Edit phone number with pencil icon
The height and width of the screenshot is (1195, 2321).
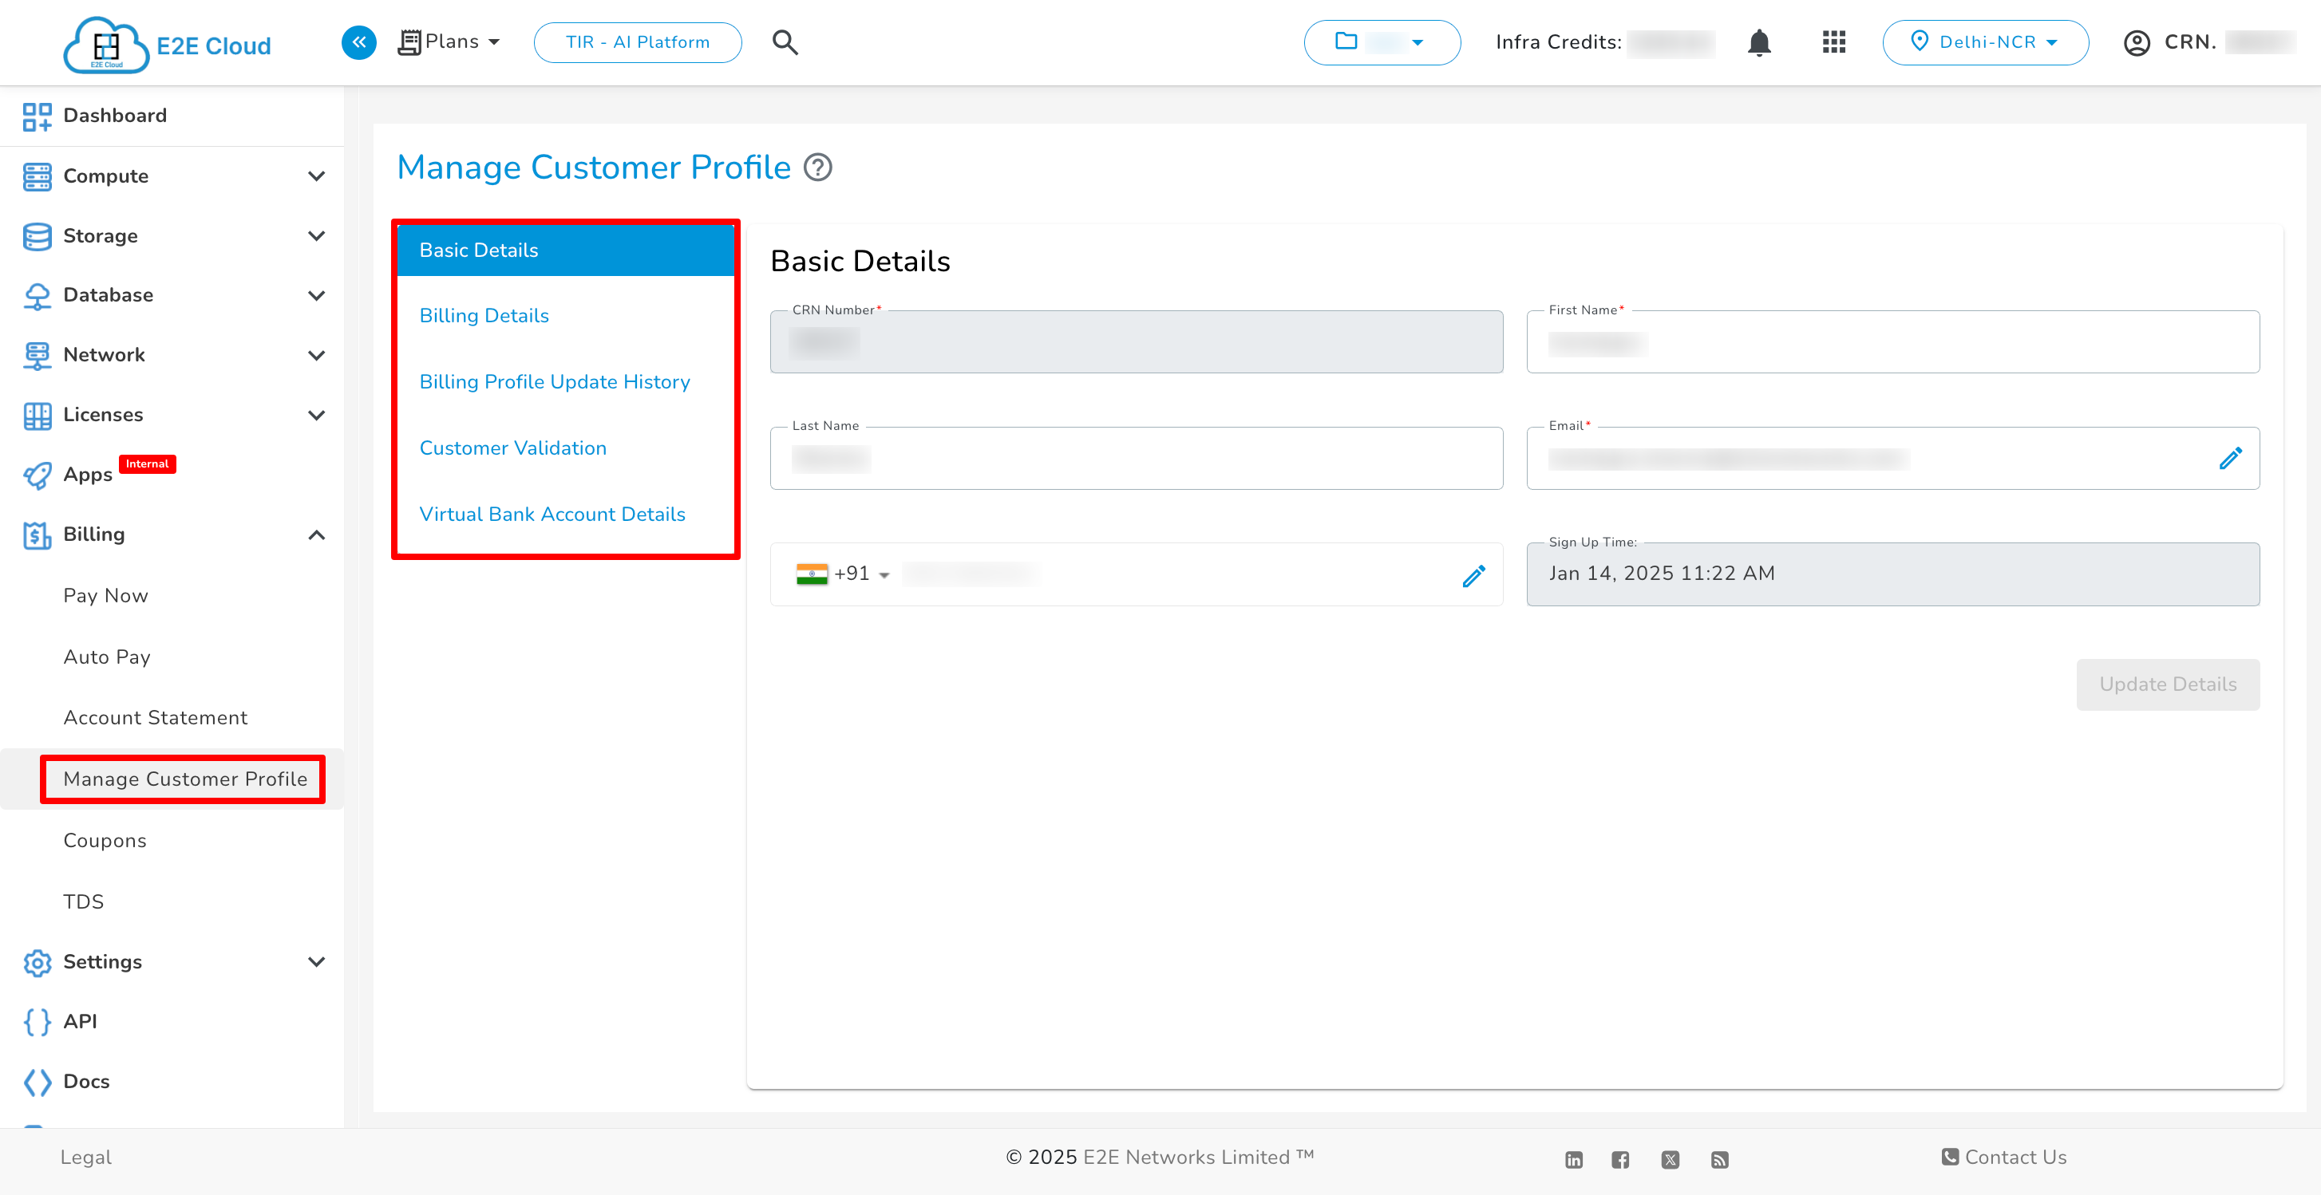[1474, 575]
